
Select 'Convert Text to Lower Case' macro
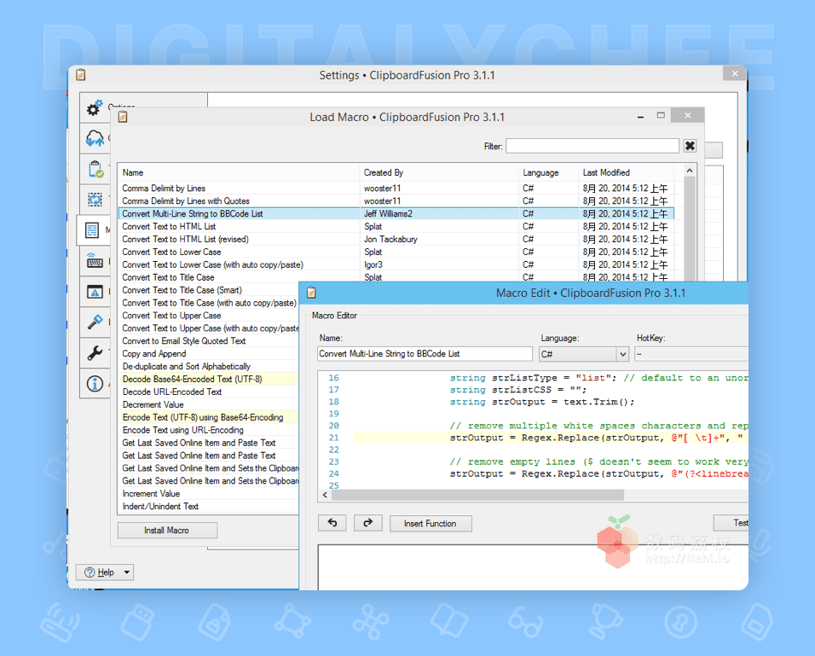(396, 252)
